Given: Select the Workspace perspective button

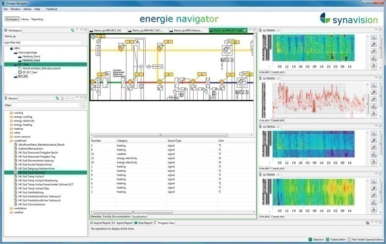Looking at the screenshot, I should (13, 19).
